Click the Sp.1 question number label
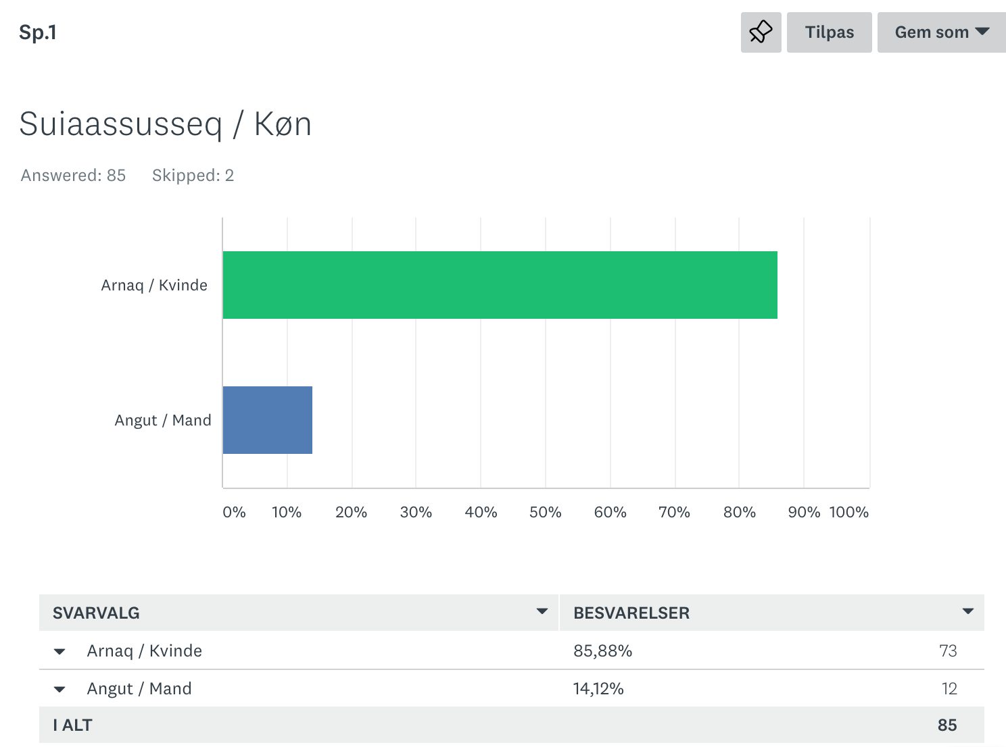Viewport: 1006px width, 747px height. click(x=38, y=32)
